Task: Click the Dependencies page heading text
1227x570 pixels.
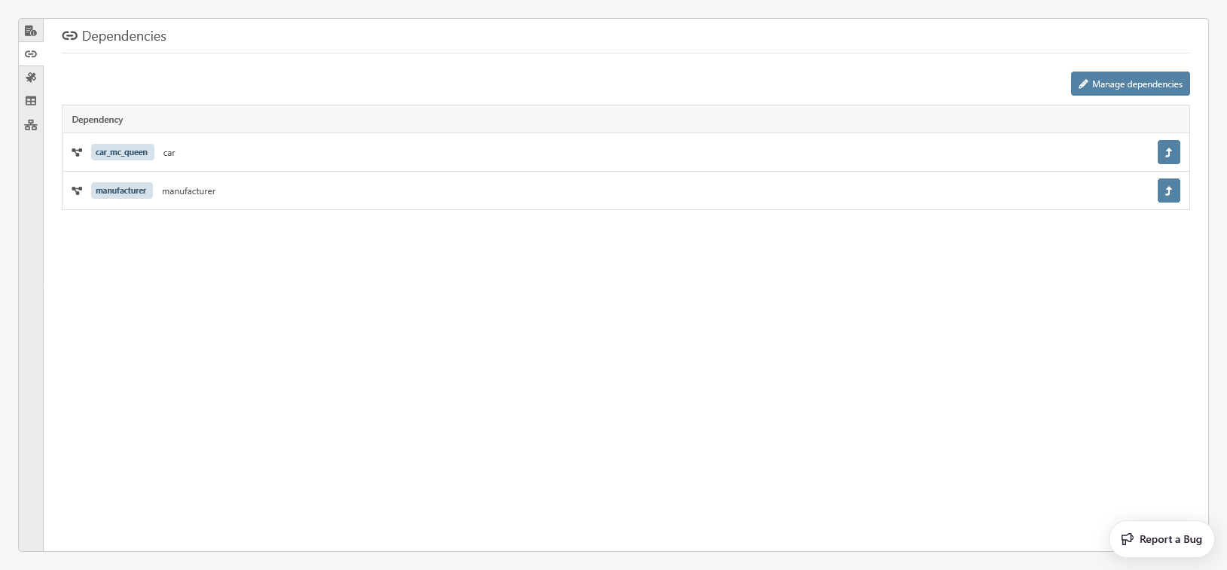Action: coord(124,36)
